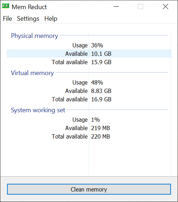Select working set Available 219 MB row
Image resolution: width=178 pixels, height=202 pixels.
89,128
